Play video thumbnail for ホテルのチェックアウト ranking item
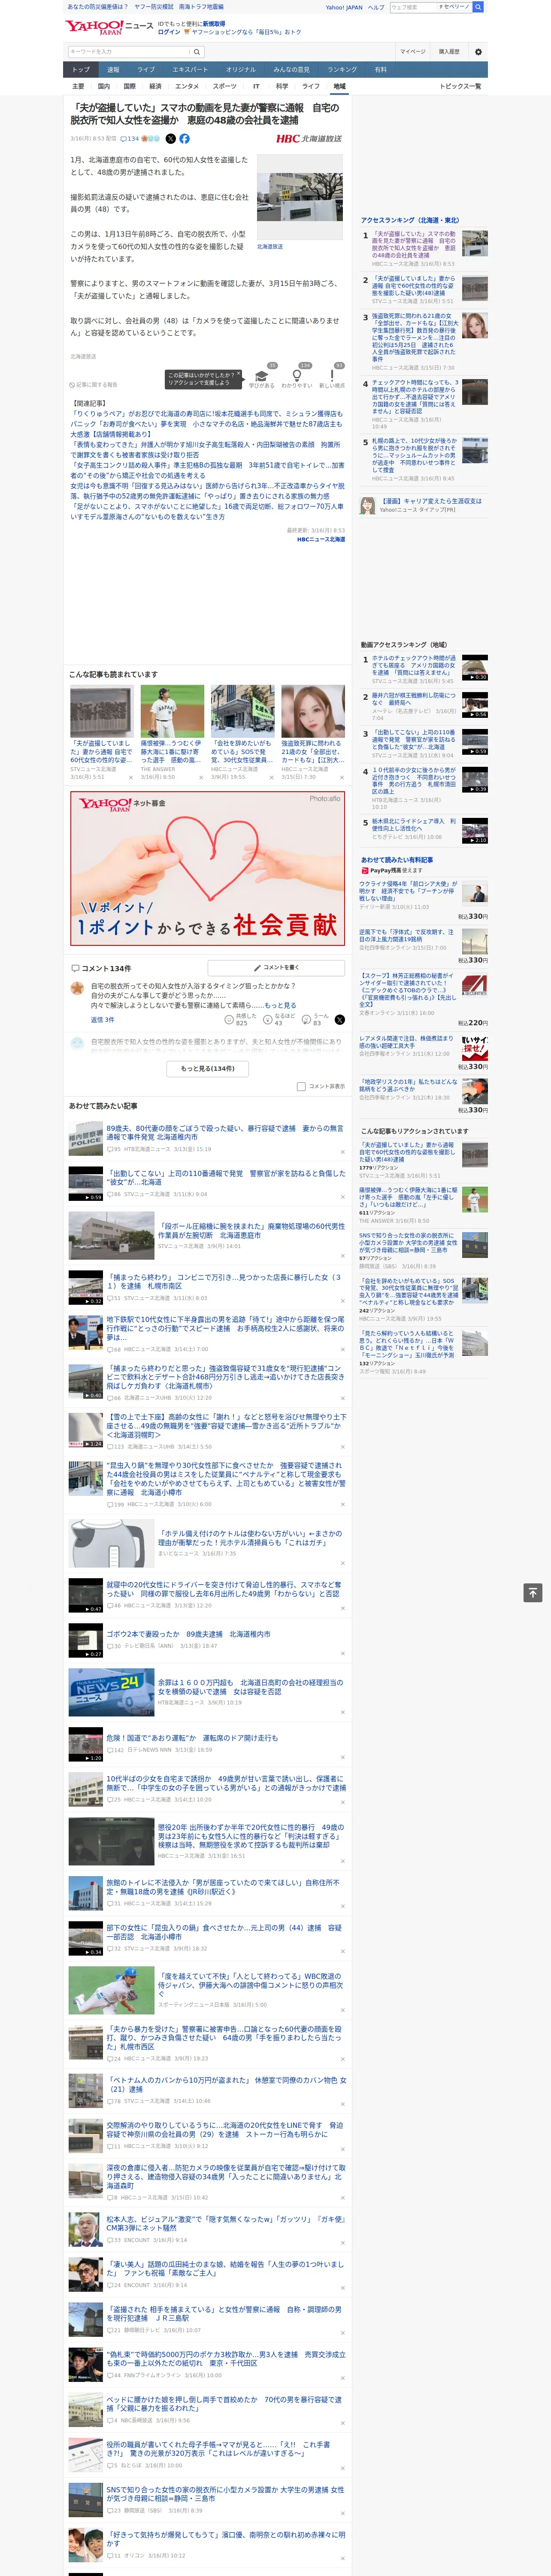The image size is (551, 2576). pos(475,668)
